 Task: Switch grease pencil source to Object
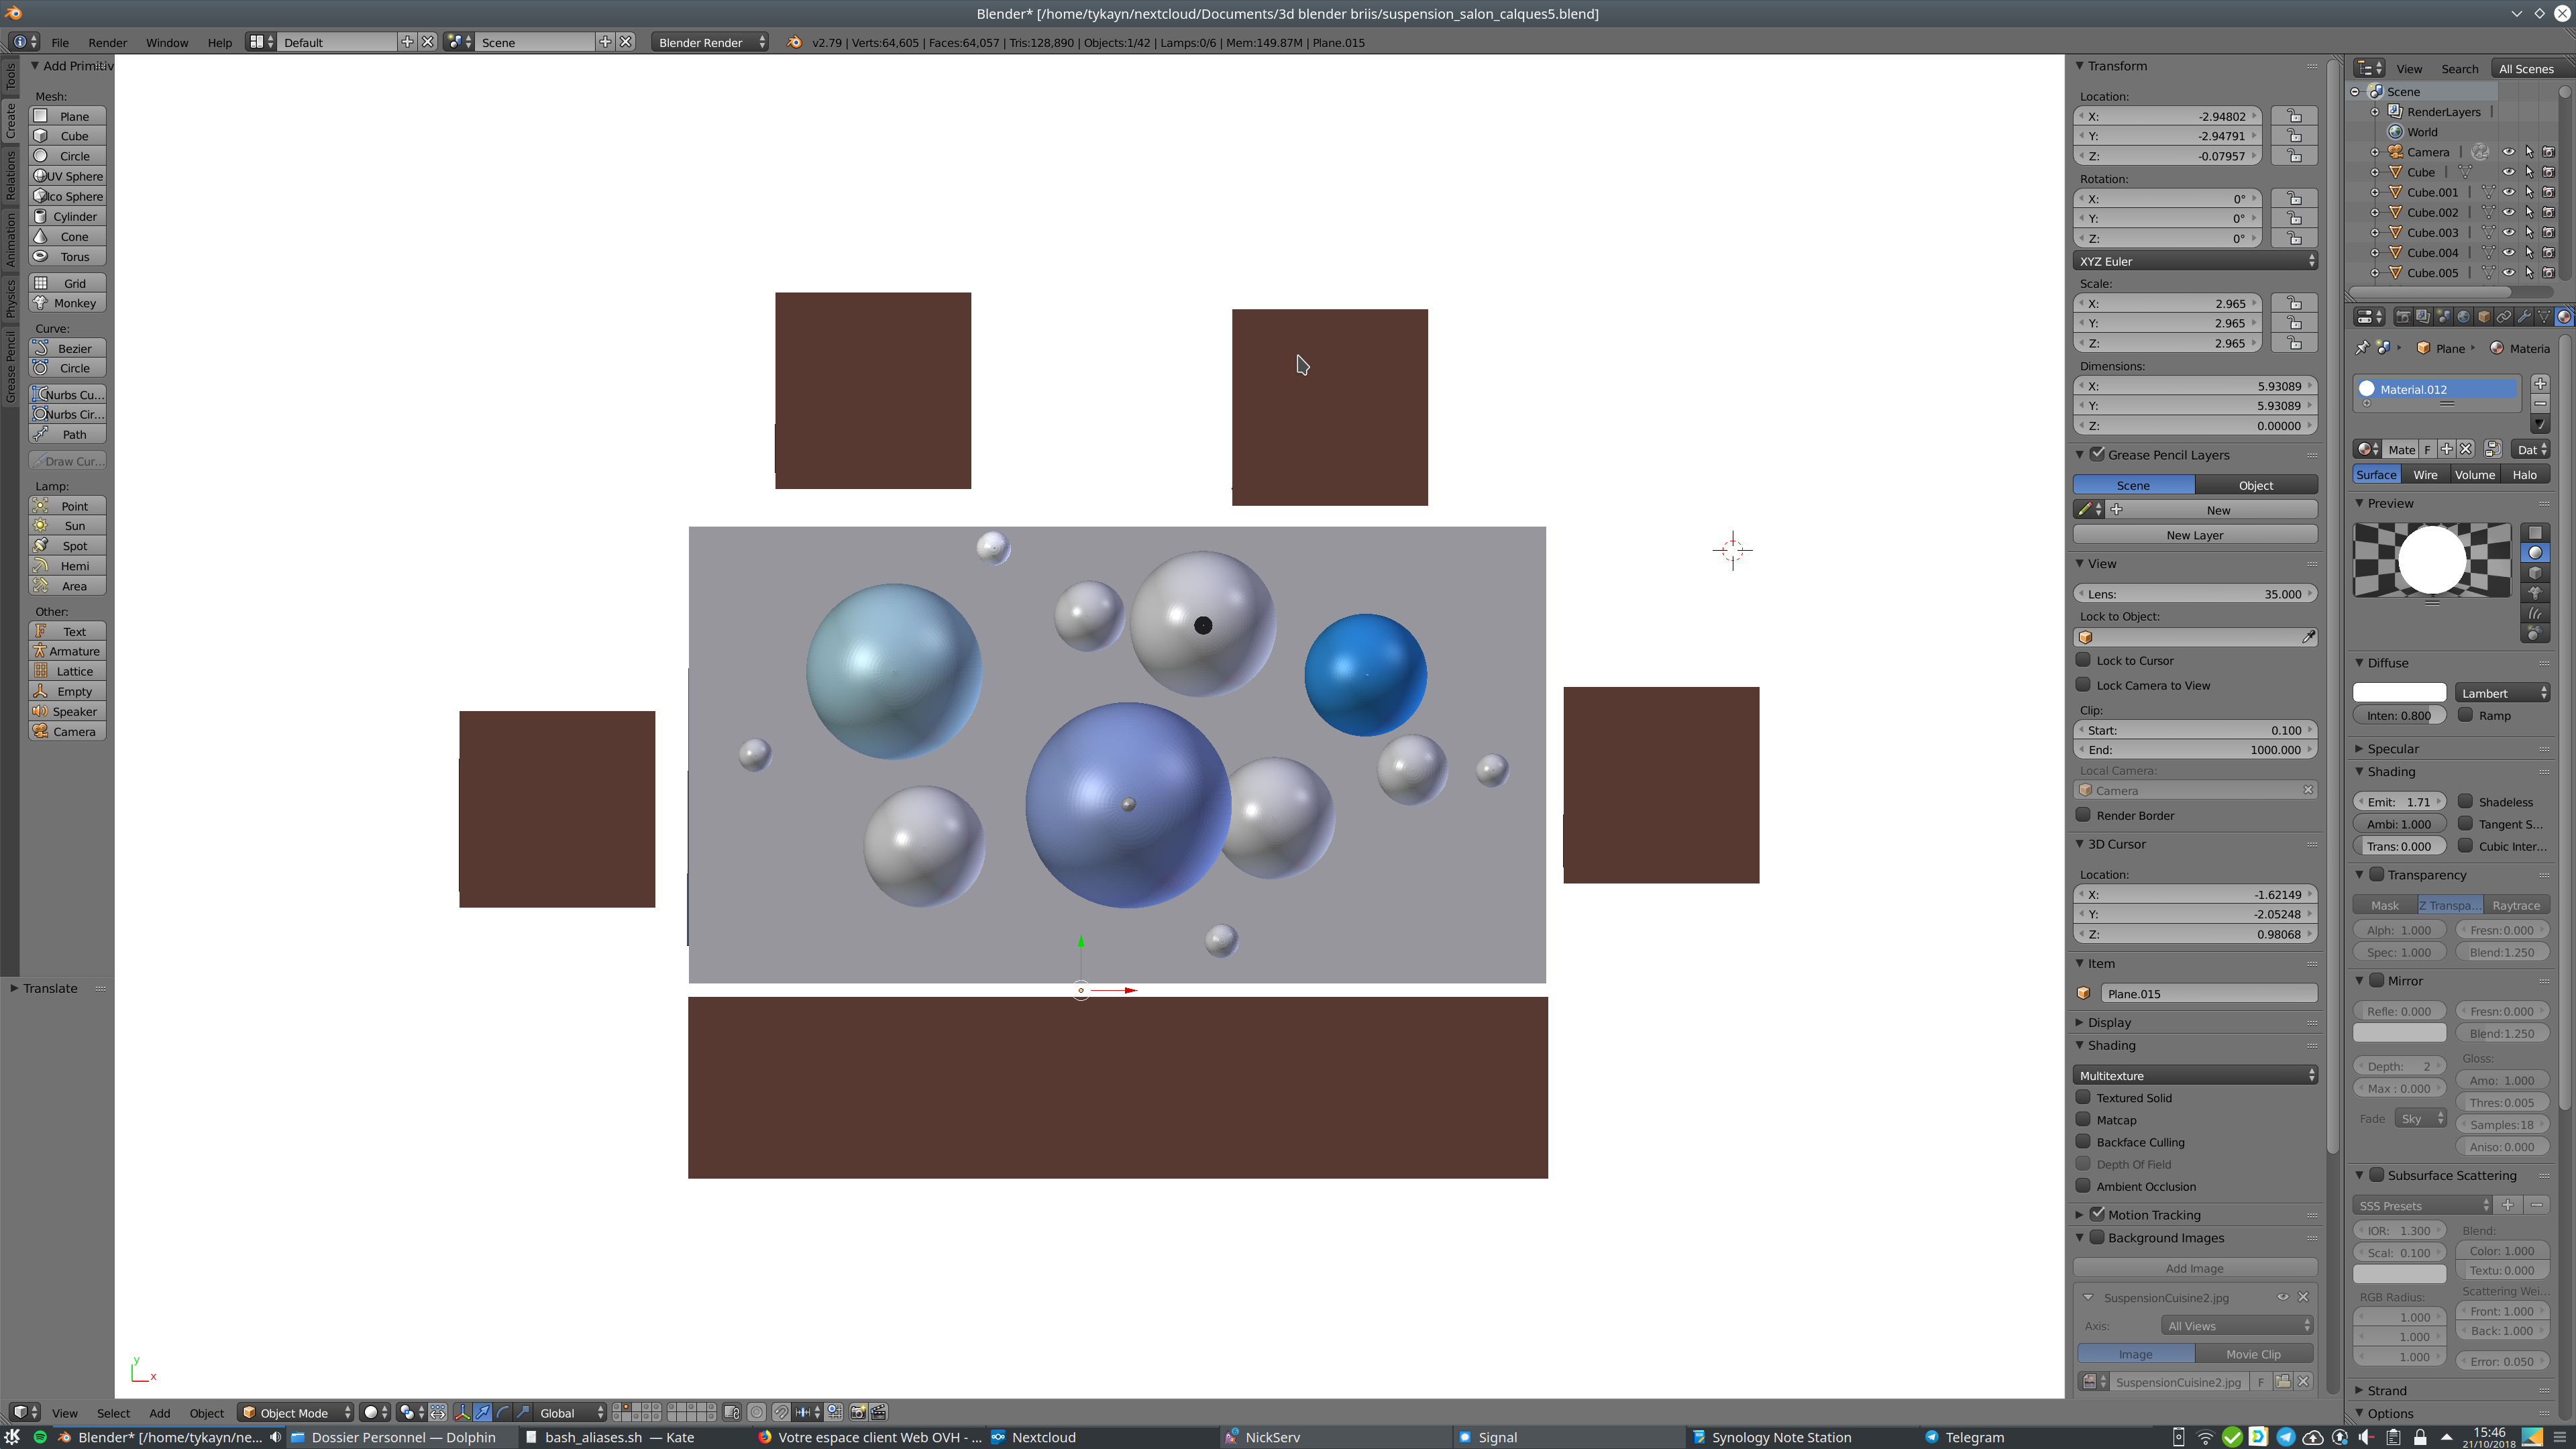[x=2256, y=485]
